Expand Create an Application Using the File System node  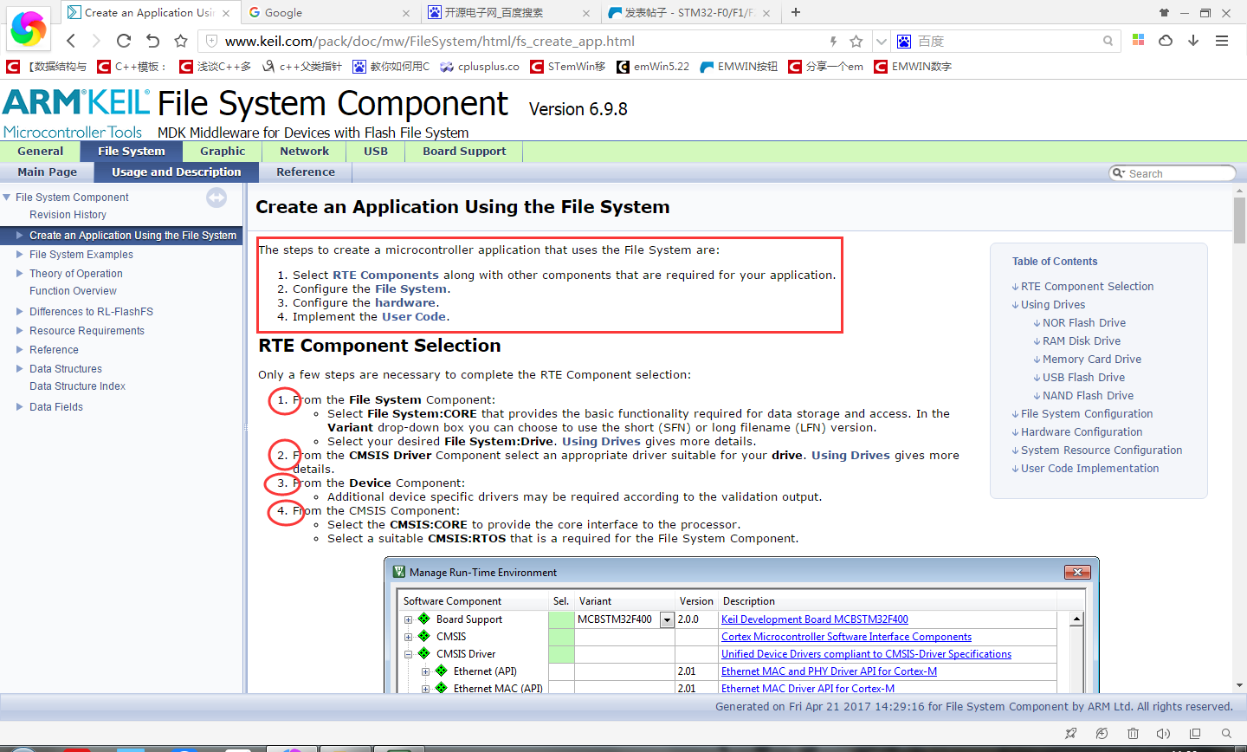(x=20, y=235)
